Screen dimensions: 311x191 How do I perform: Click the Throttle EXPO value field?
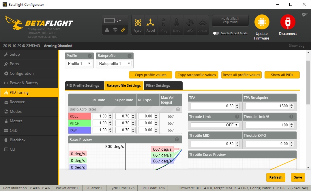point(269,144)
